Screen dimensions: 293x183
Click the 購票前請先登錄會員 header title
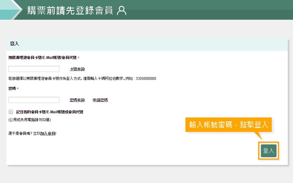click(x=70, y=10)
